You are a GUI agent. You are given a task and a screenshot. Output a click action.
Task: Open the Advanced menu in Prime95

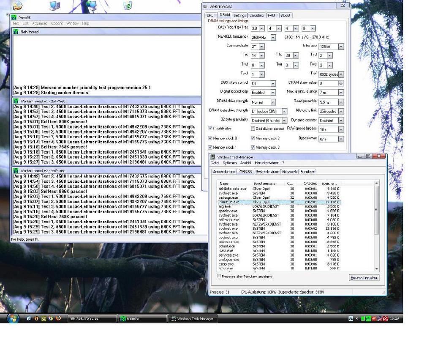[x=40, y=24]
